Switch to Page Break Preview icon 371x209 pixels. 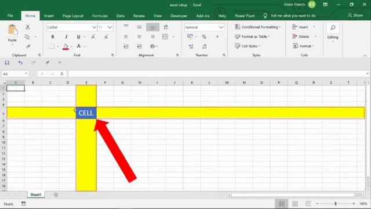tap(308, 204)
